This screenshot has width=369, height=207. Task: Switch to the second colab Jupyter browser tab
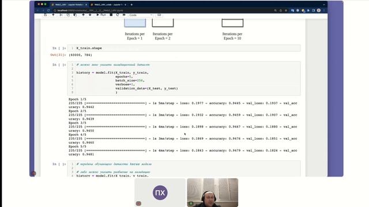pyautogui.click(x=108, y=5)
